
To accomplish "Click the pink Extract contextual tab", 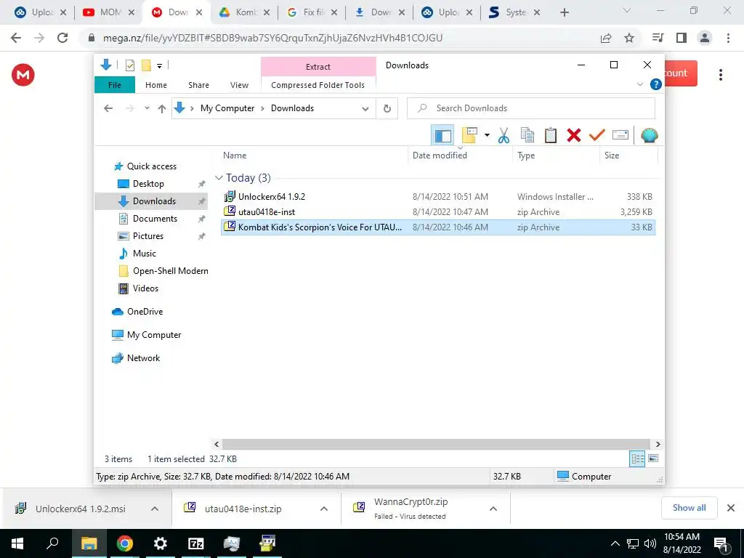I will tap(318, 66).
